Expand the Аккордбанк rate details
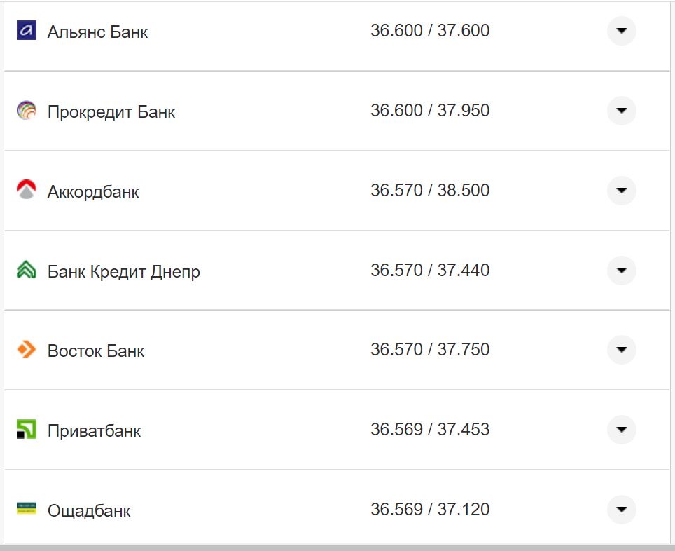 click(621, 191)
